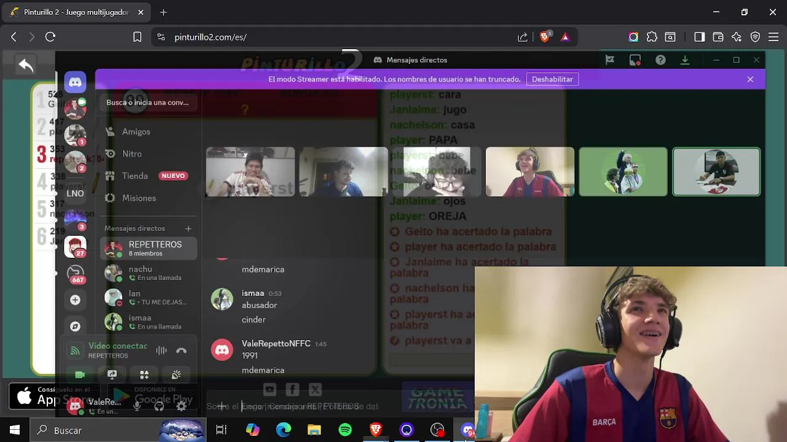This screenshot has width=787, height=442.
Task: Open Brave Wallet icon in toolbar
Action: pyautogui.click(x=718, y=37)
